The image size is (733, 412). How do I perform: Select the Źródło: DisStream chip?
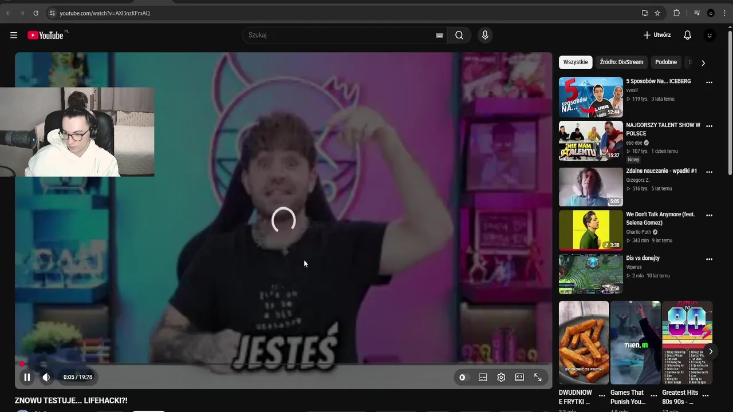coord(621,62)
